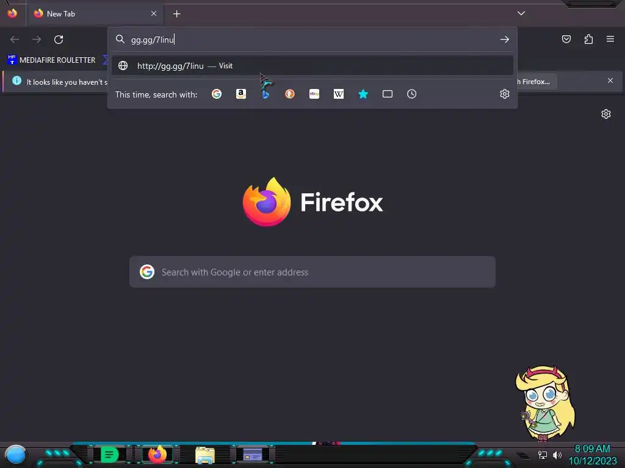Viewport: 625px width, 468px height.
Task: Search this time with Wikipedia icon
Action: (338, 94)
